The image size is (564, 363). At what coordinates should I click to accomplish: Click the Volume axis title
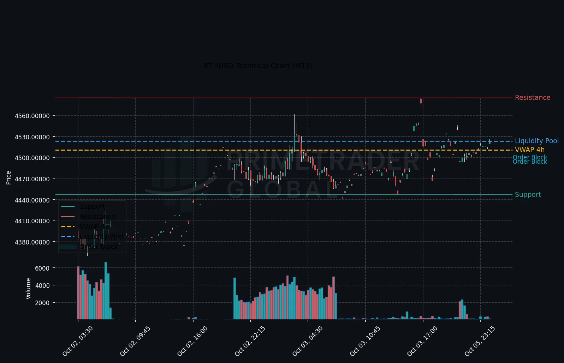(28, 289)
